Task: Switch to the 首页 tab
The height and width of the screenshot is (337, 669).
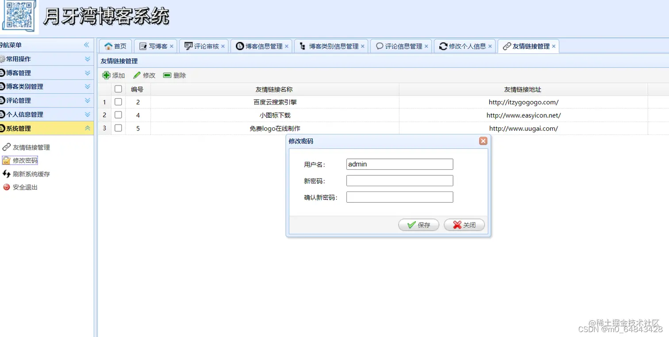Action: pyautogui.click(x=115, y=46)
